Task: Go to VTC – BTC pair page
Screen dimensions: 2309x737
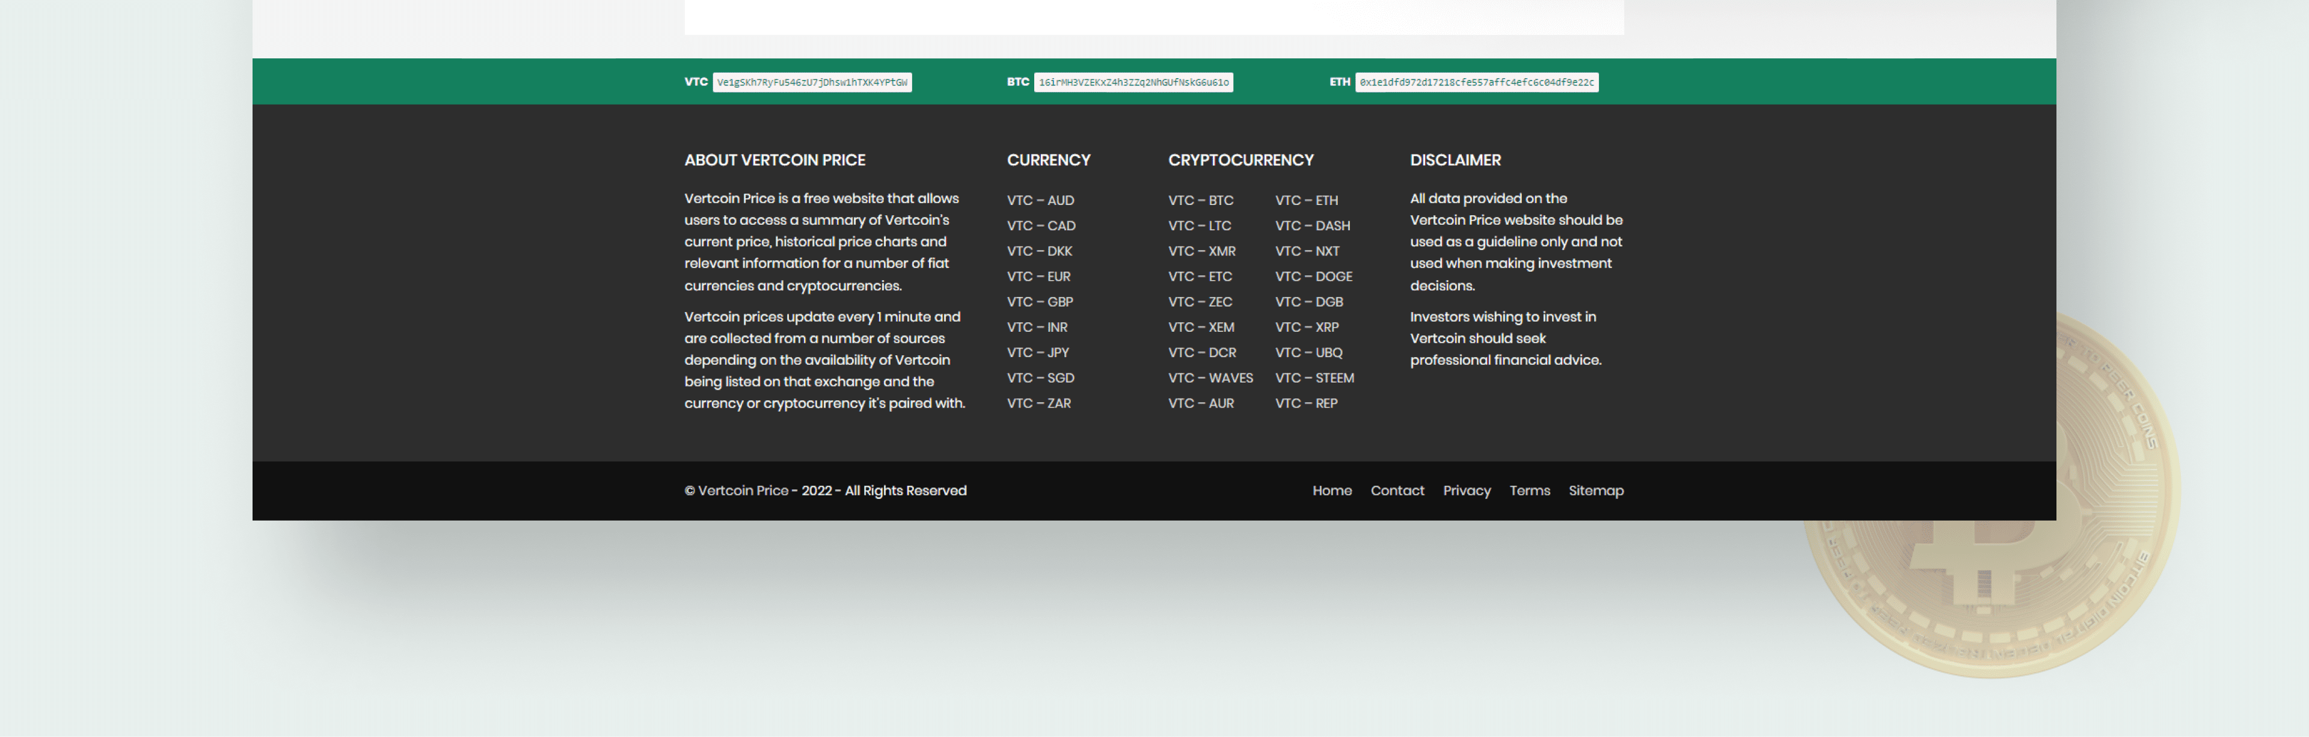Action: pos(1200,201)
